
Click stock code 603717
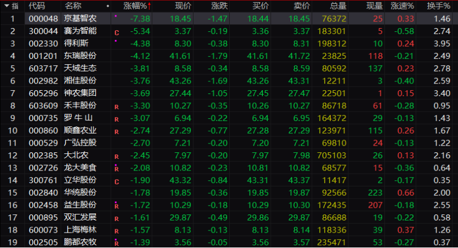click(43, 69)
